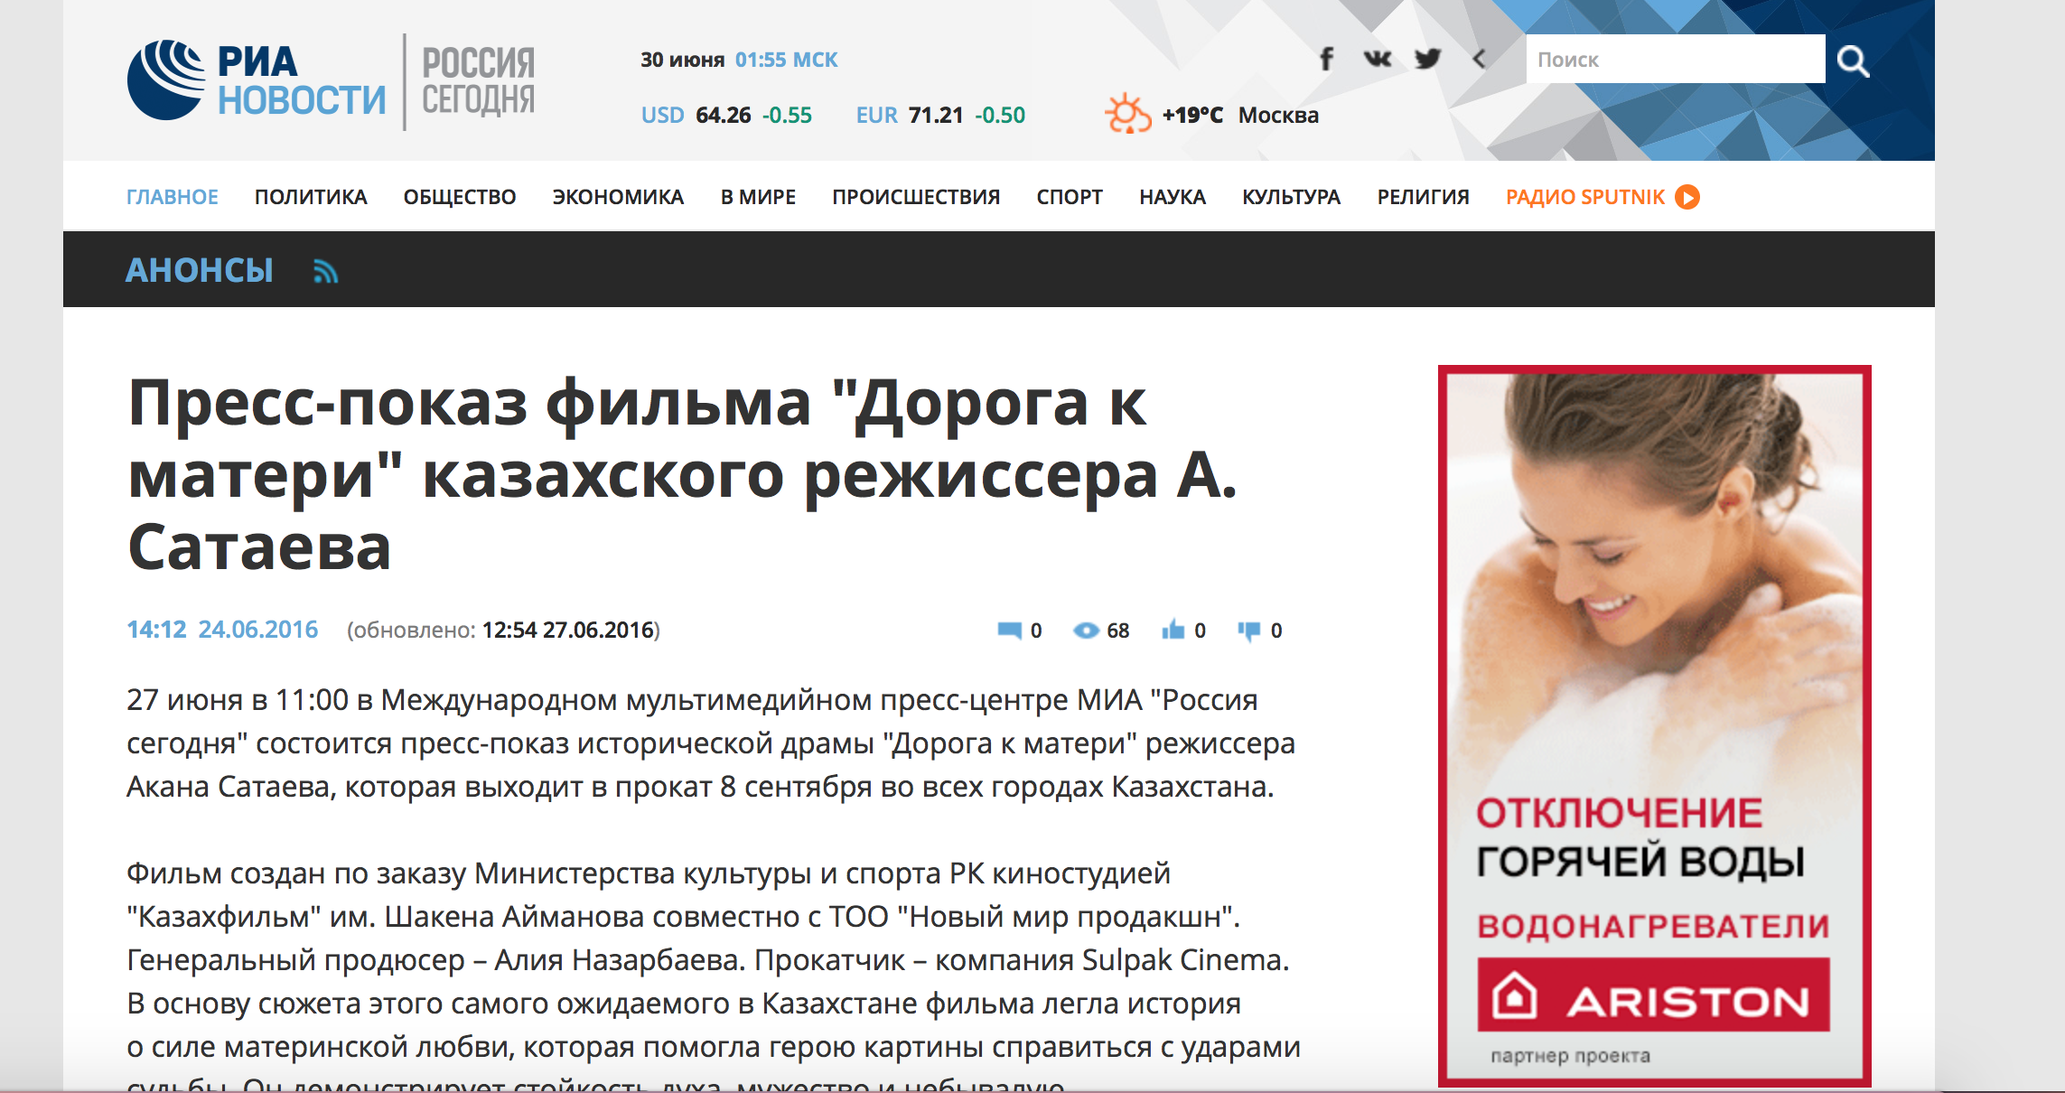Subscribe via the RSS feed icon
Image resolution: width=2065 pixels, height=1093 pixels.
tap(325, 271)
